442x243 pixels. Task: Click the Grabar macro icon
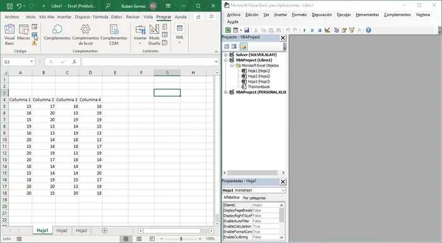point(34,26)
